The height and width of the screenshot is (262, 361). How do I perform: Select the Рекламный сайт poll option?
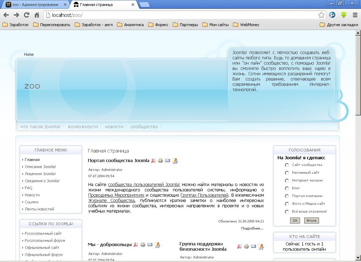click(x=287, y=173)
